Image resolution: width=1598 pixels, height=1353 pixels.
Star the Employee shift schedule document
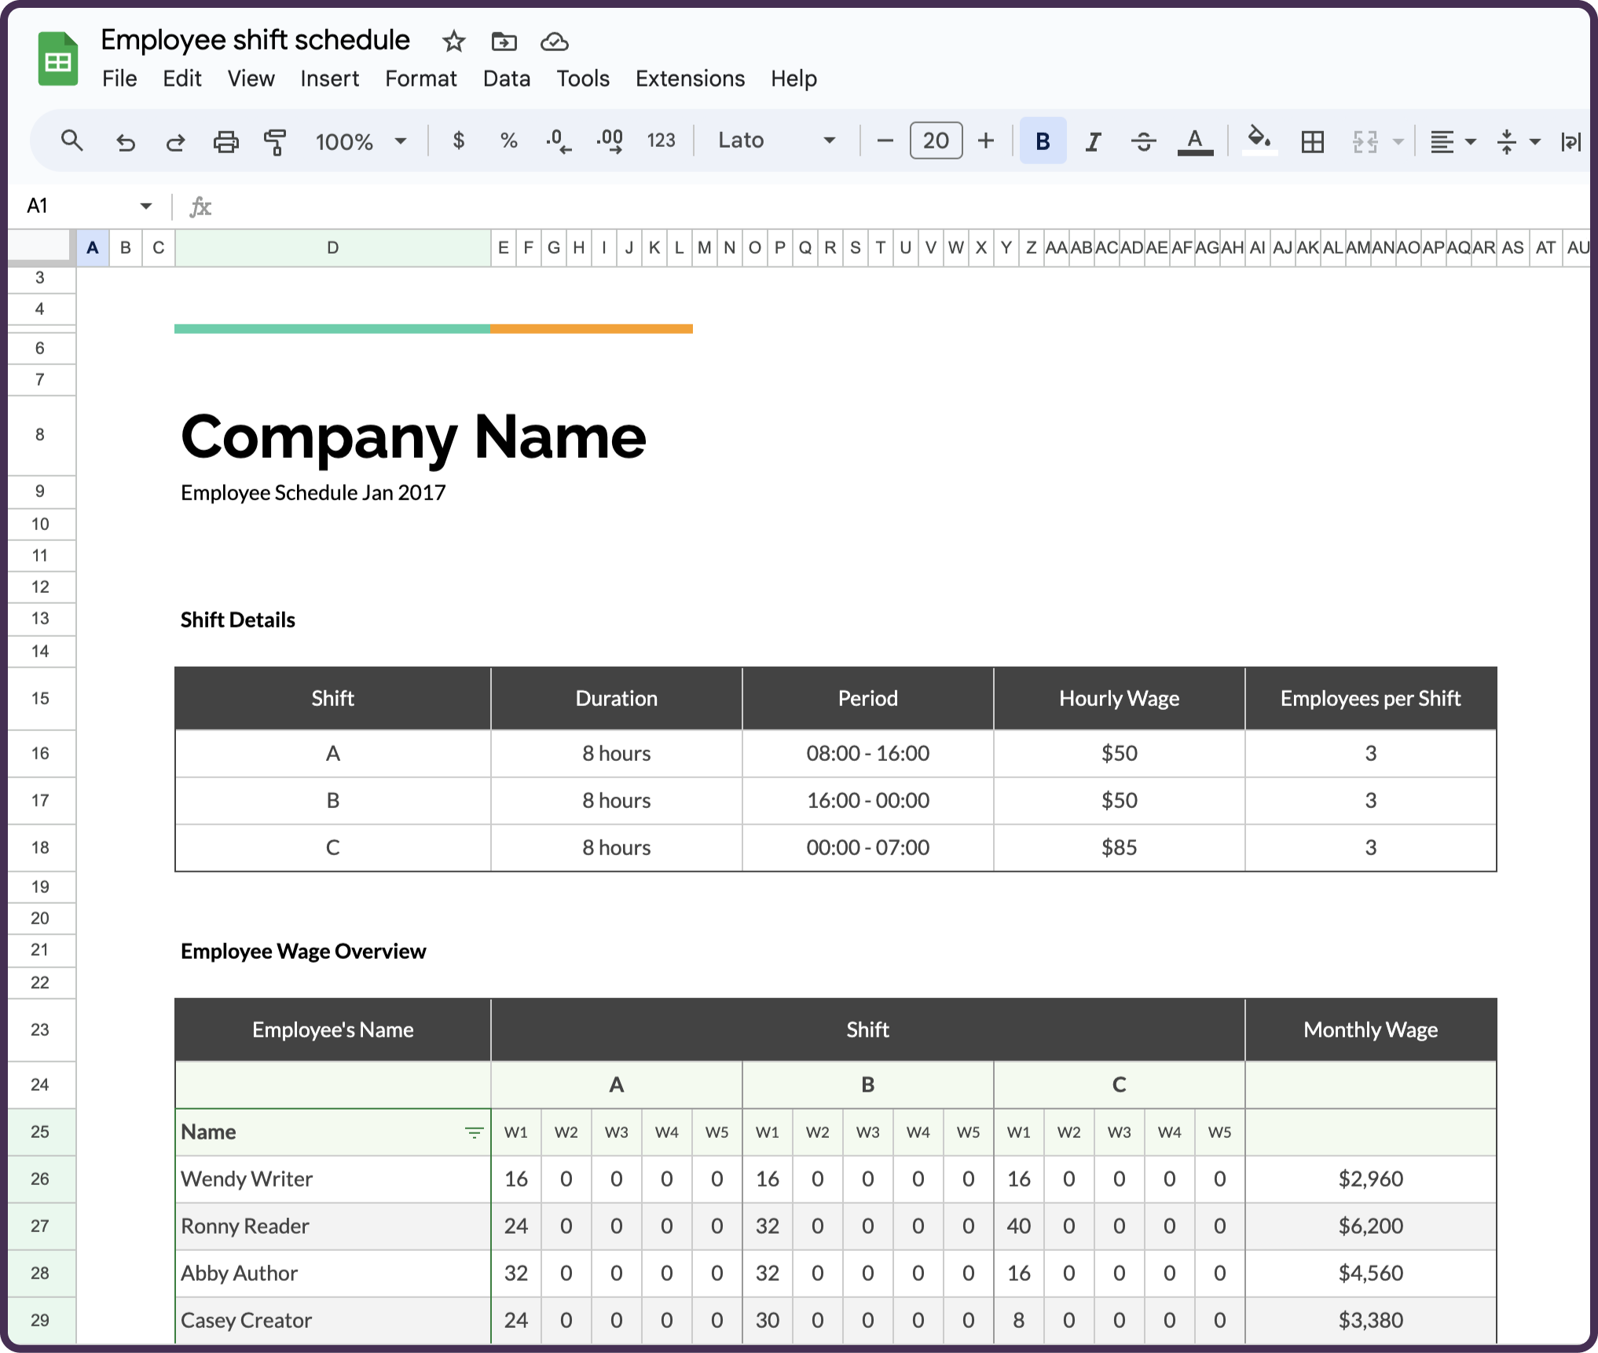tap(453, 41)
